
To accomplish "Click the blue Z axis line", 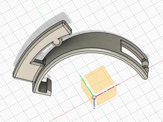I will click(x=94, y=104).
